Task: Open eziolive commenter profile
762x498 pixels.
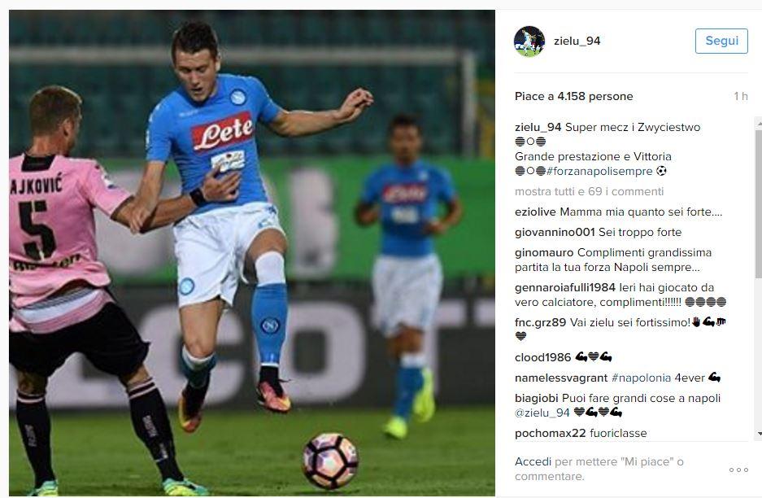Action: 535,212
